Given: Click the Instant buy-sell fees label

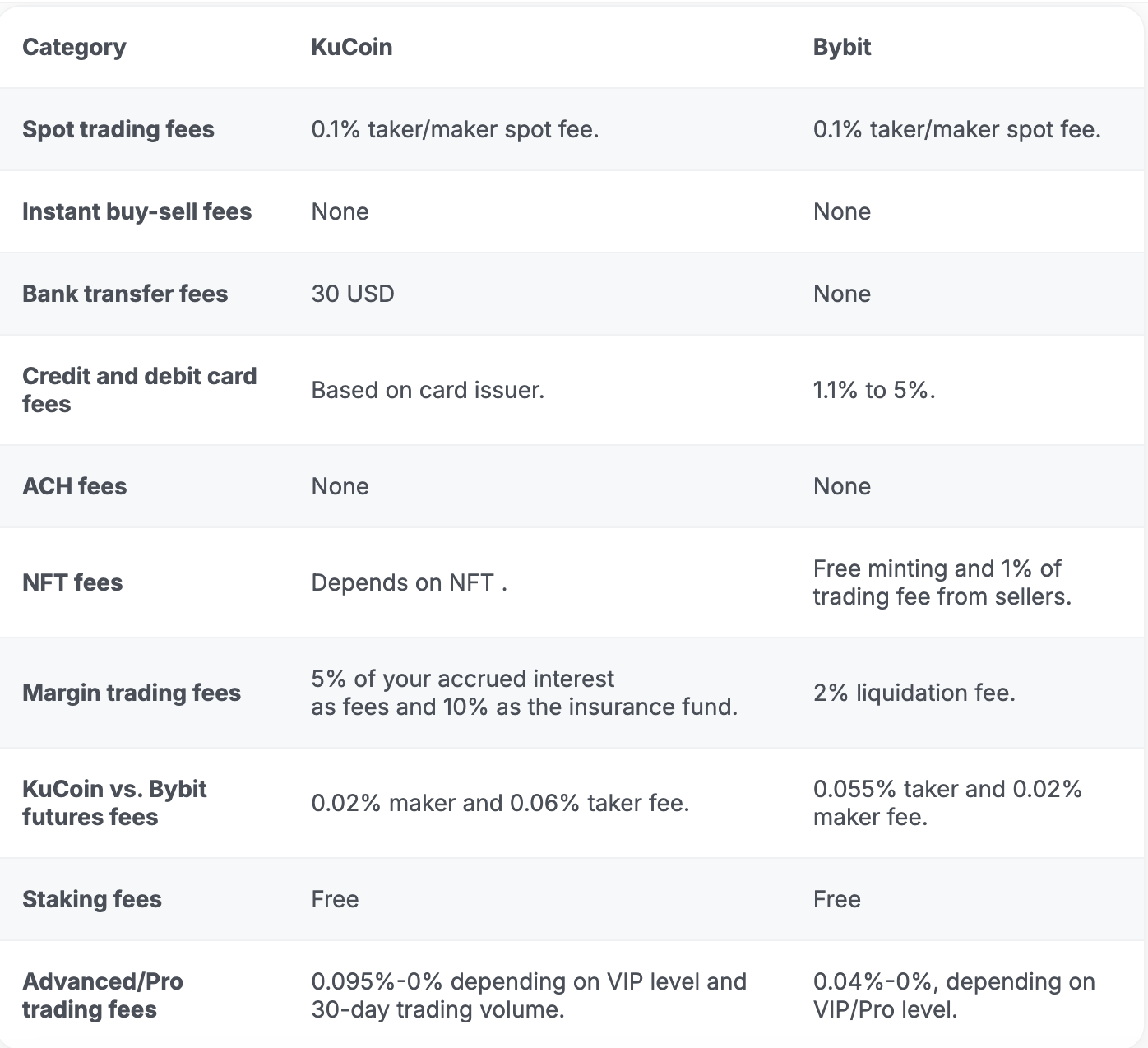Looking at the screenshot, I should [x=137, y=212].
